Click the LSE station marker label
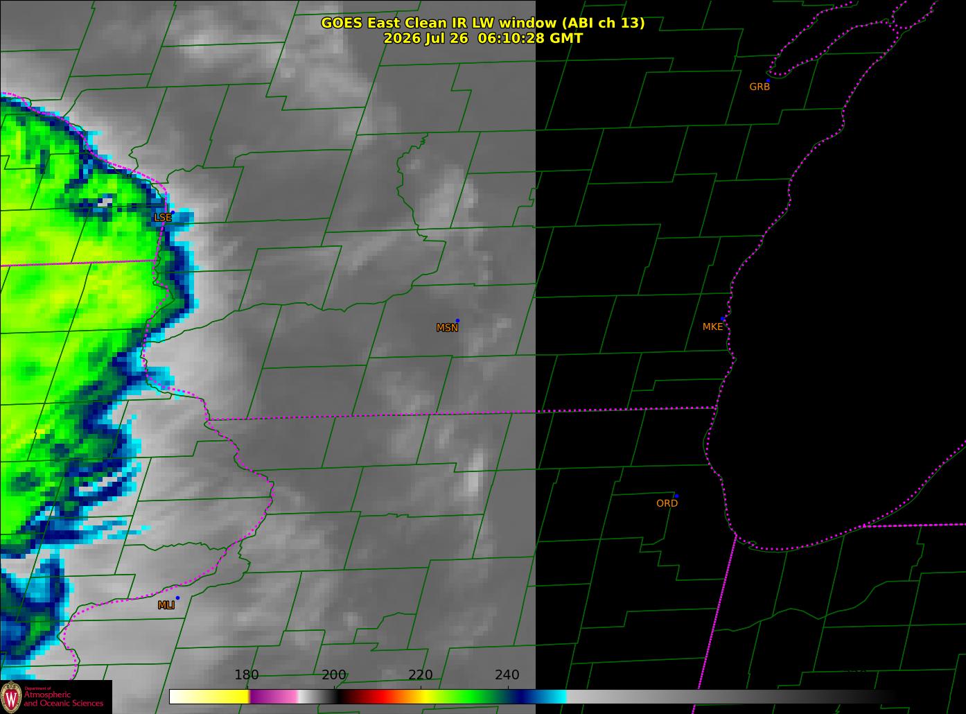The image size is (966, 714). (x=163, y=218)
